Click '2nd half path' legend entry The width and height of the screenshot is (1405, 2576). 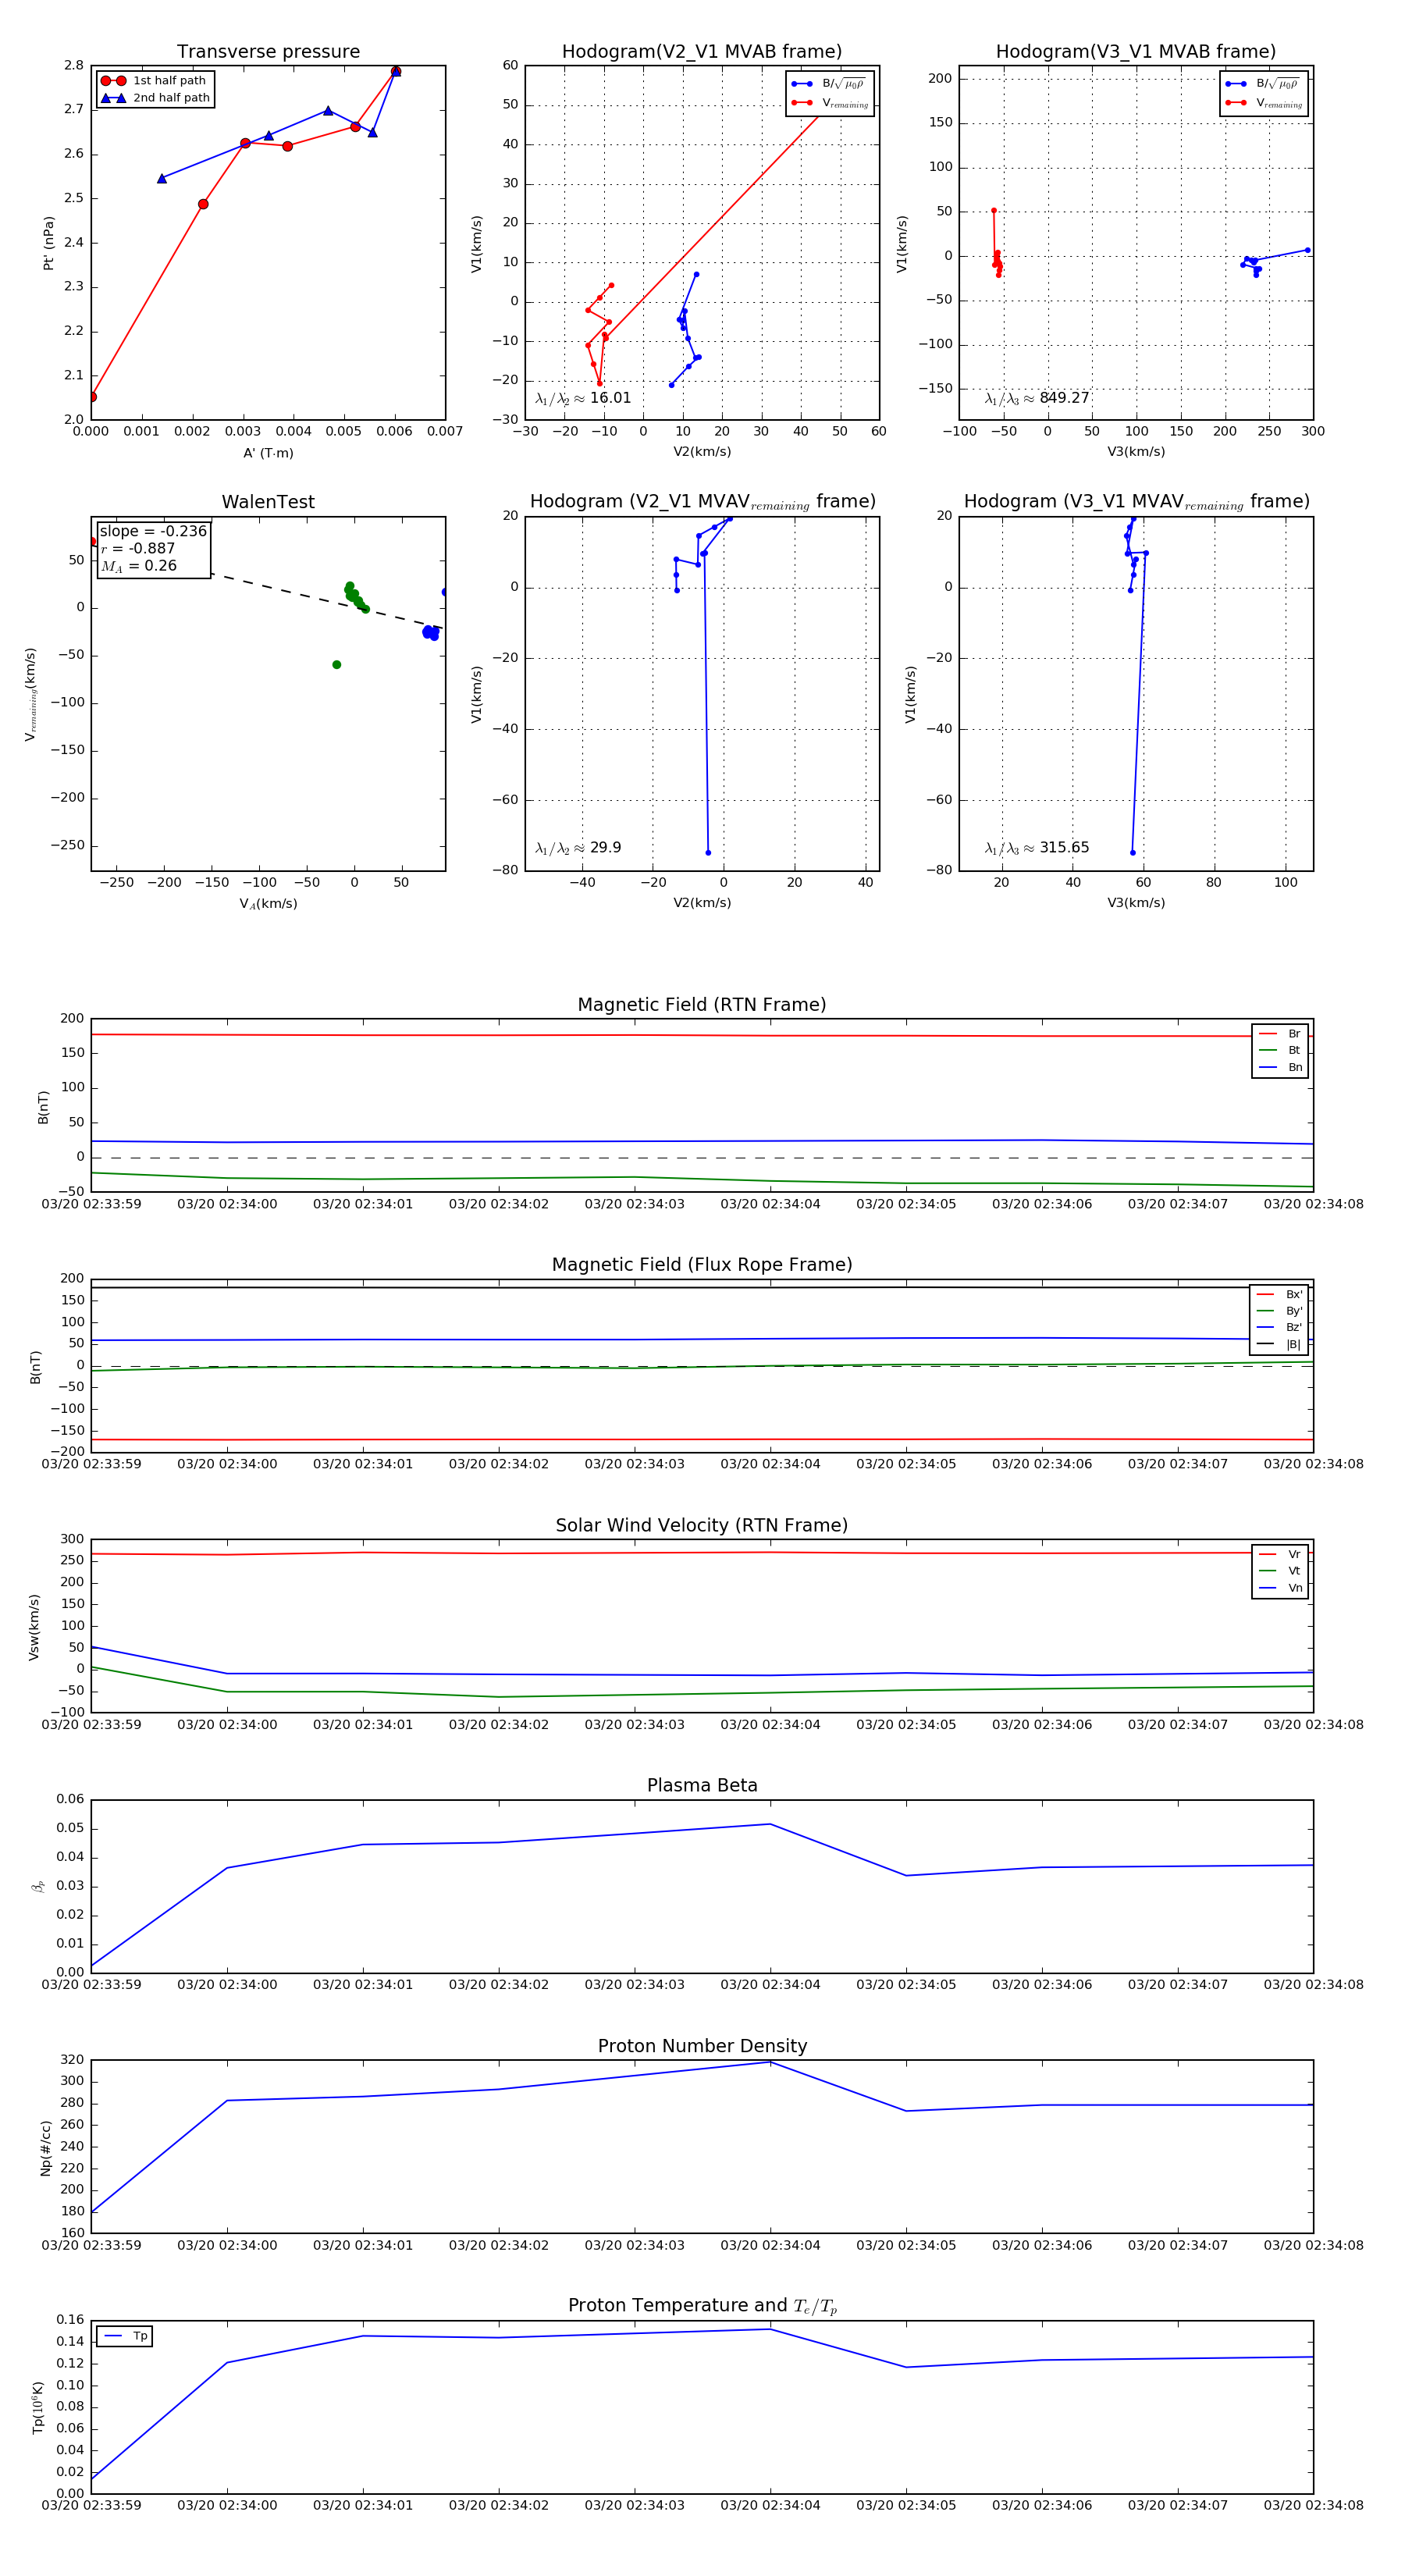click(x=155, y=98)
